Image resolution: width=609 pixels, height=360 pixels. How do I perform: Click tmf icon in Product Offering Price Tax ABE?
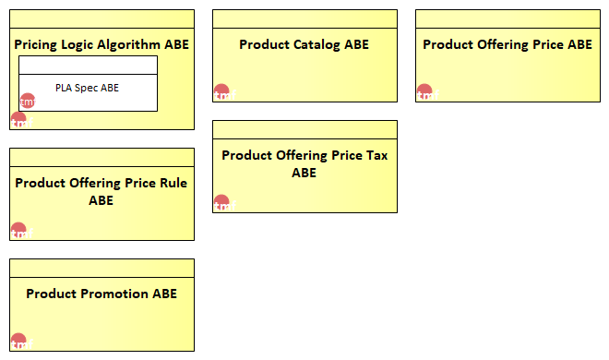[x=224, y=203]
